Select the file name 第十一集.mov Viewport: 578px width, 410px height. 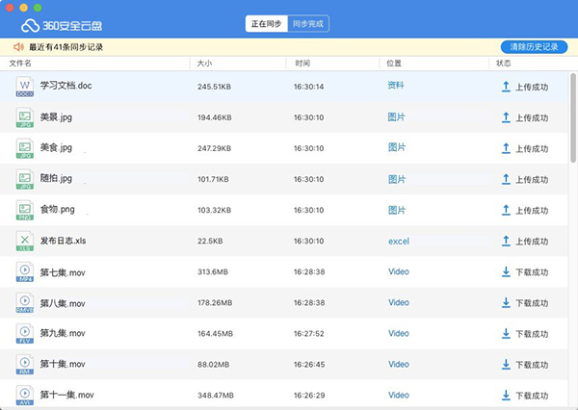67,396
